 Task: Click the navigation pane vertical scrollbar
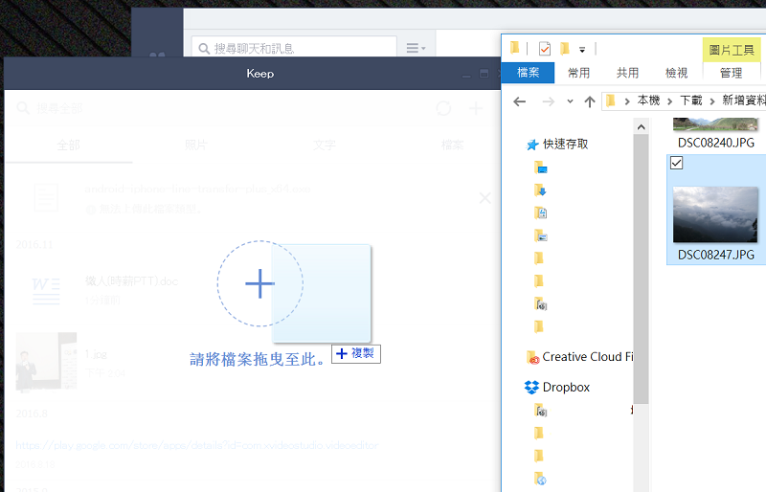[640, 268]
